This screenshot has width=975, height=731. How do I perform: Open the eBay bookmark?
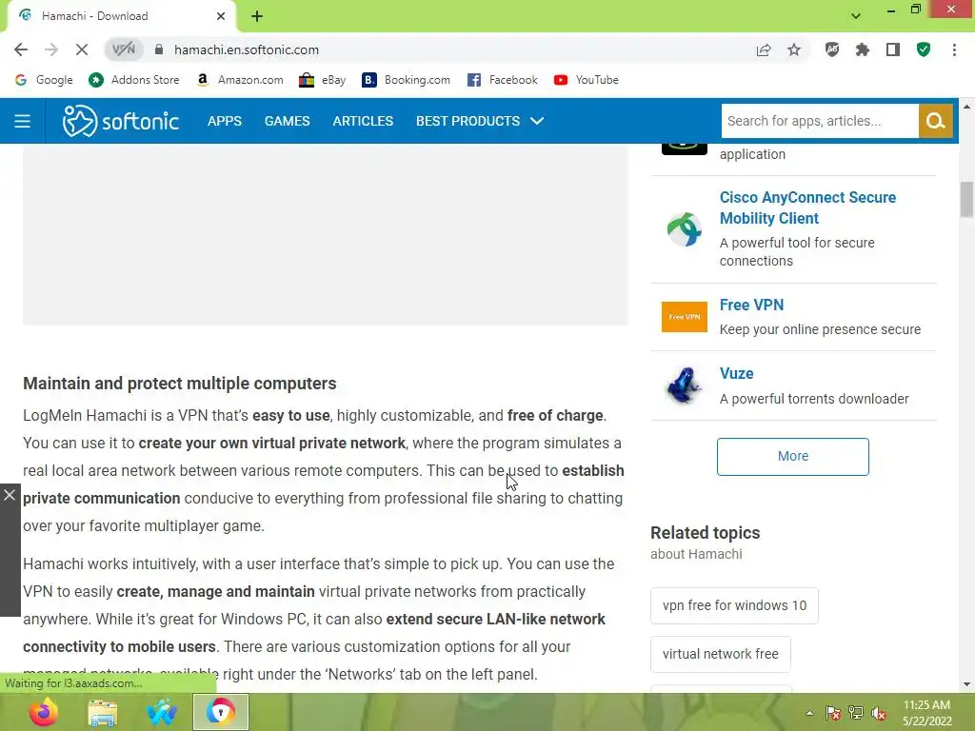pos(322,80)
